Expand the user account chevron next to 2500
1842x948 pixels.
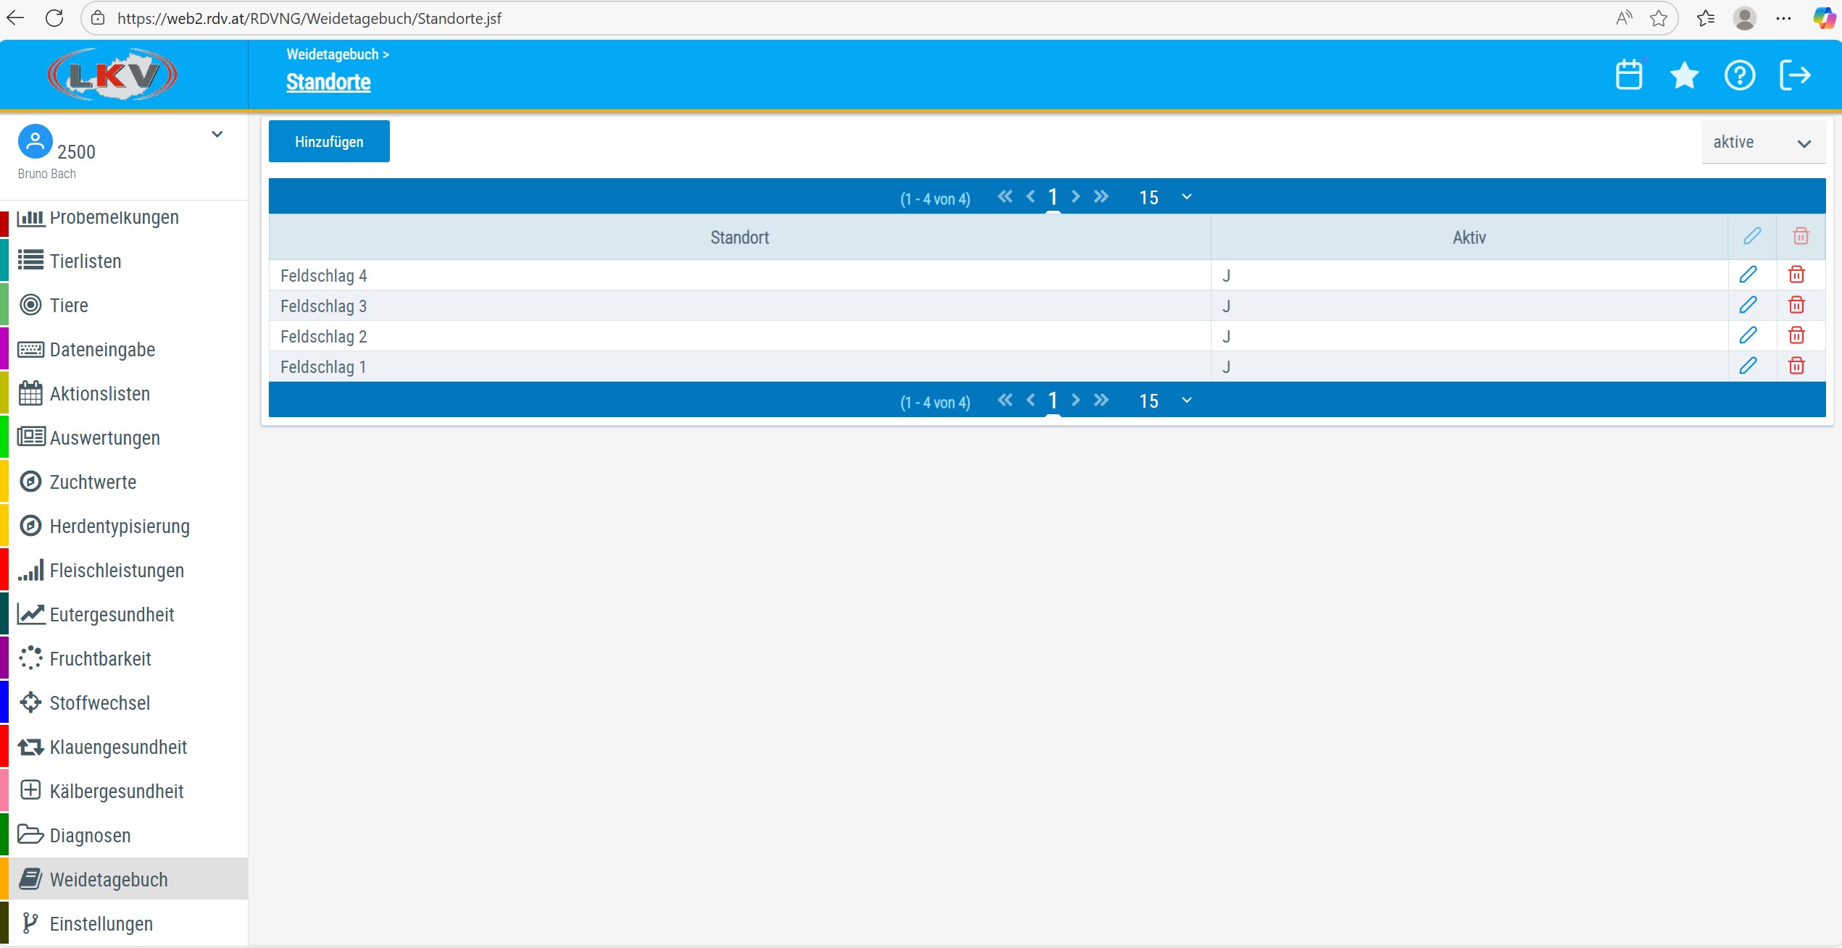217,135
